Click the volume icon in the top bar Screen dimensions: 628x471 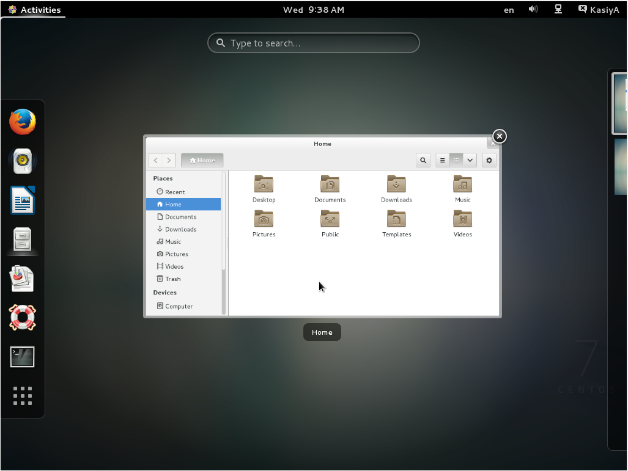(533, 9)
